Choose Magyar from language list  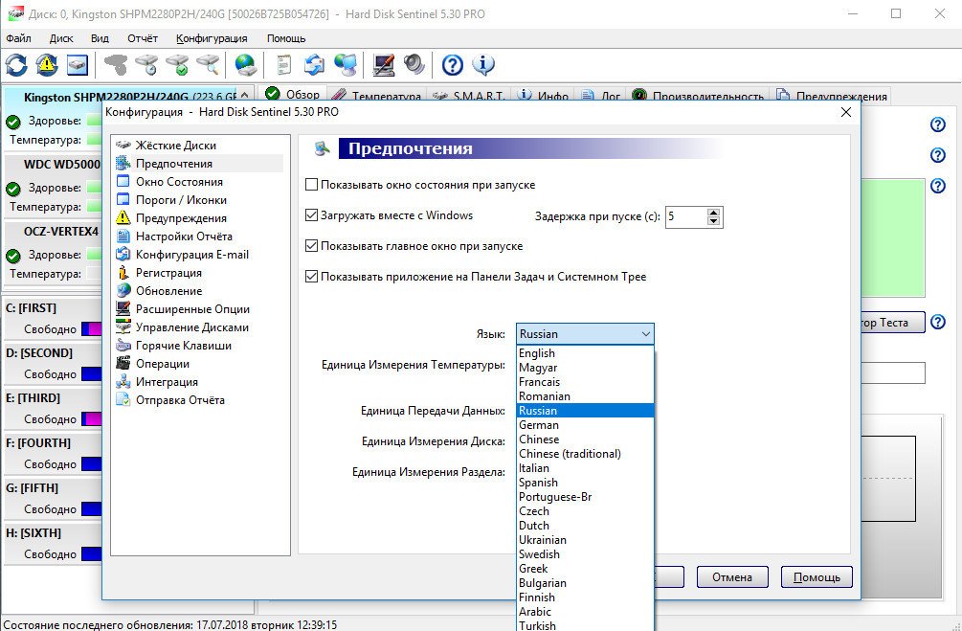point(585,368)
